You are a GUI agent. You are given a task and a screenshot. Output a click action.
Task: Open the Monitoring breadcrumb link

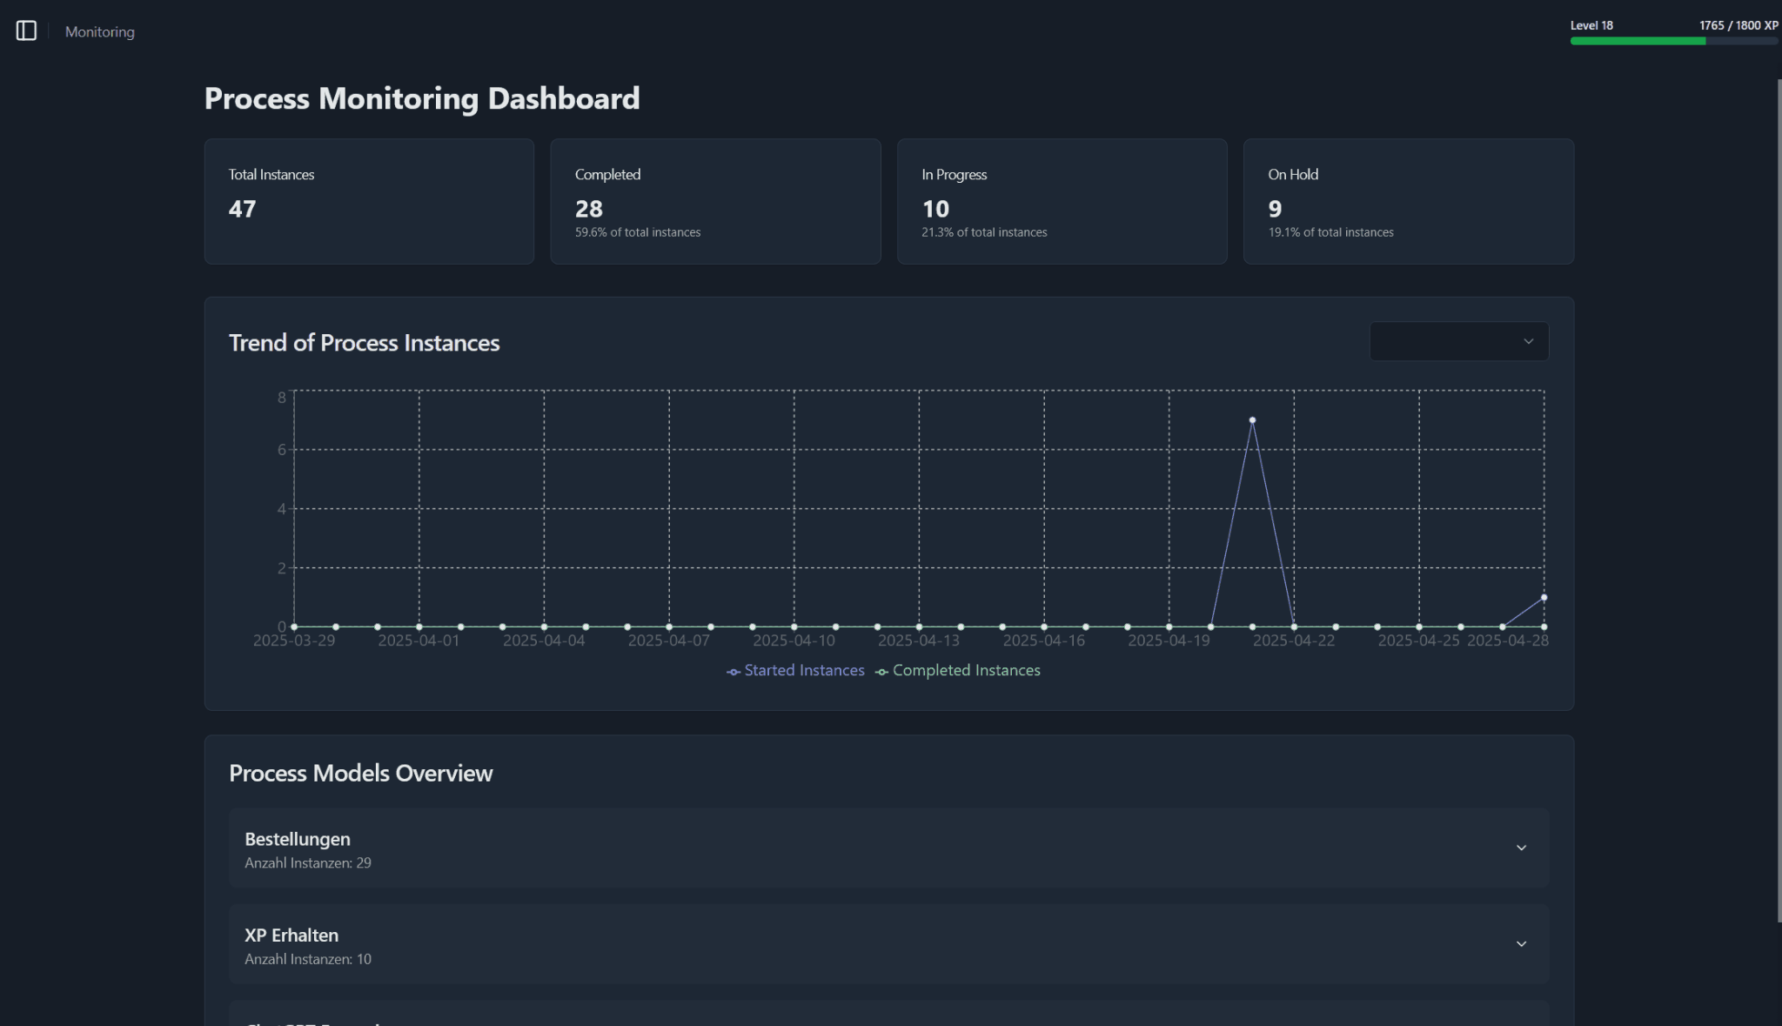click(100, 32)
